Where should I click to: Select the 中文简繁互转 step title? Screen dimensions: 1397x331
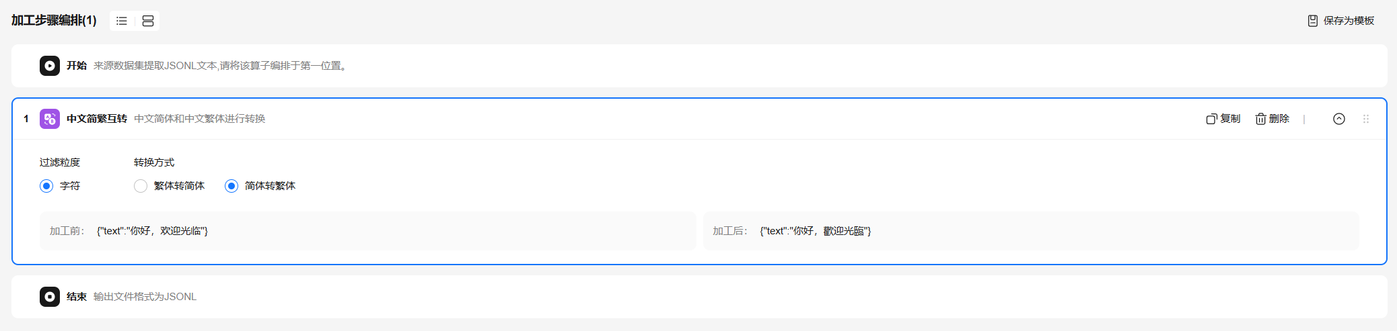click(x=97, y=119)
